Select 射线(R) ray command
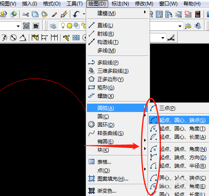This screenshot has height=196, width=209. pos(118,34)
